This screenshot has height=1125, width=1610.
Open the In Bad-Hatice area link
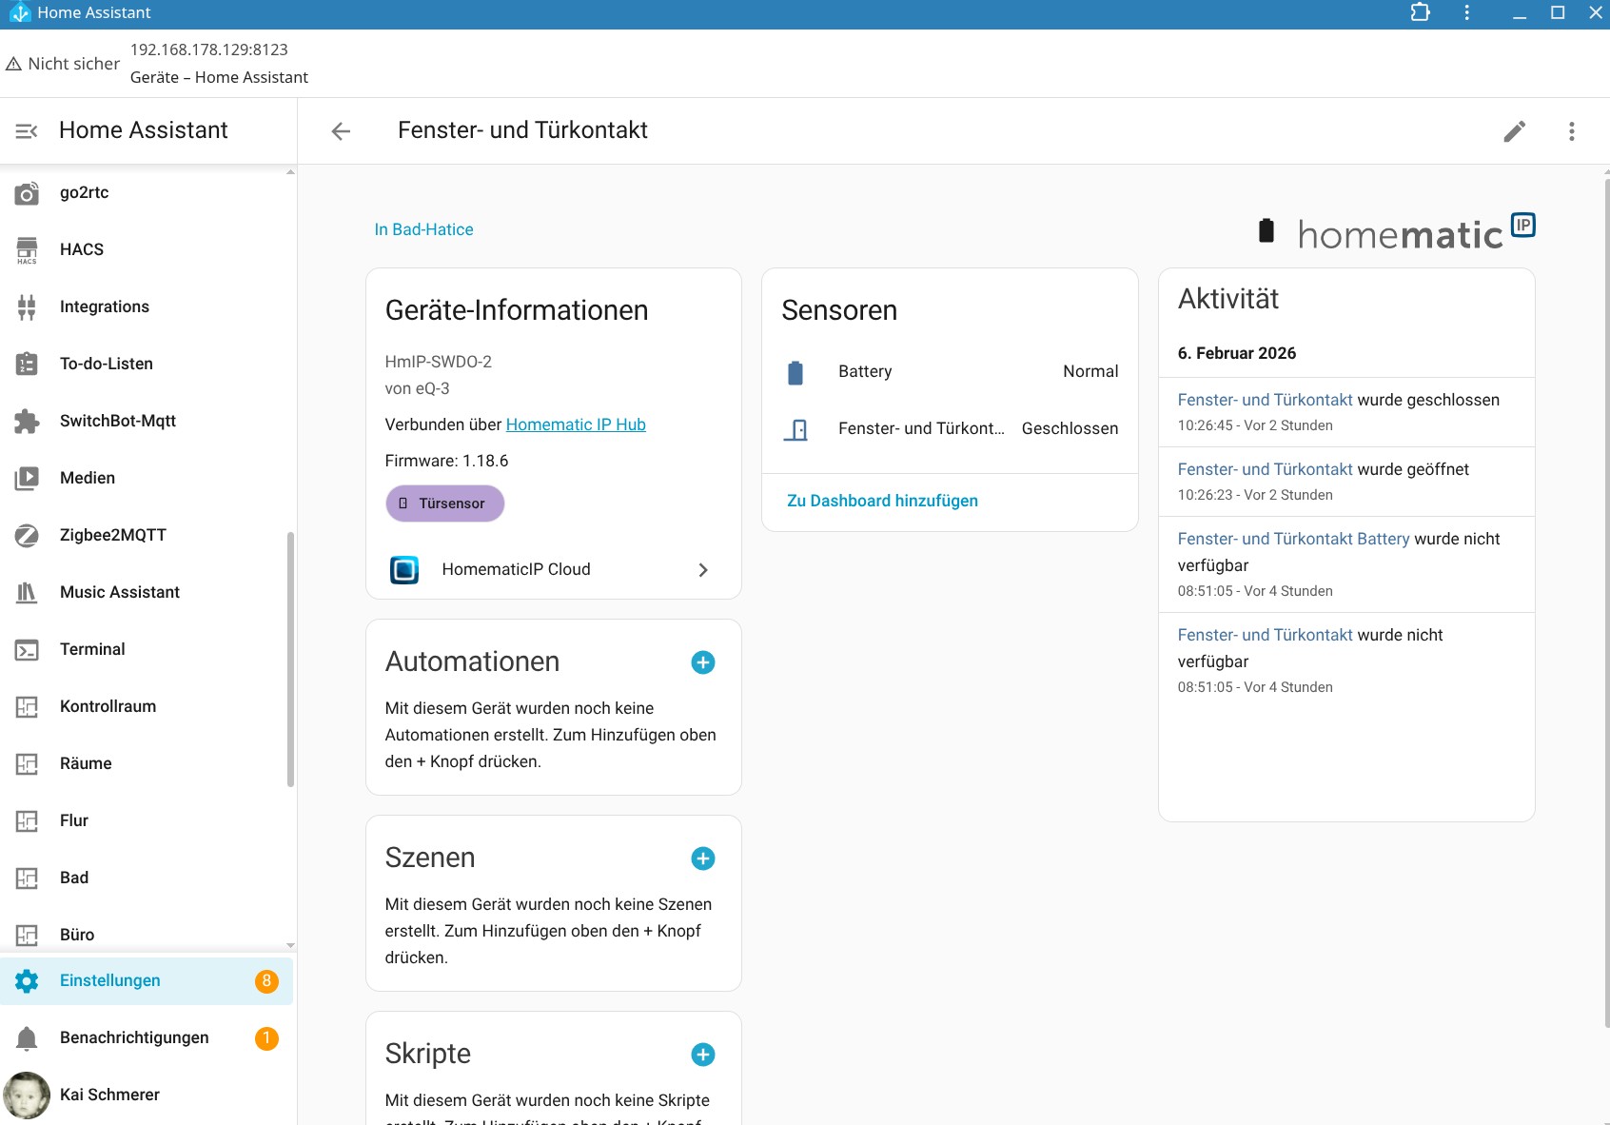423,229
